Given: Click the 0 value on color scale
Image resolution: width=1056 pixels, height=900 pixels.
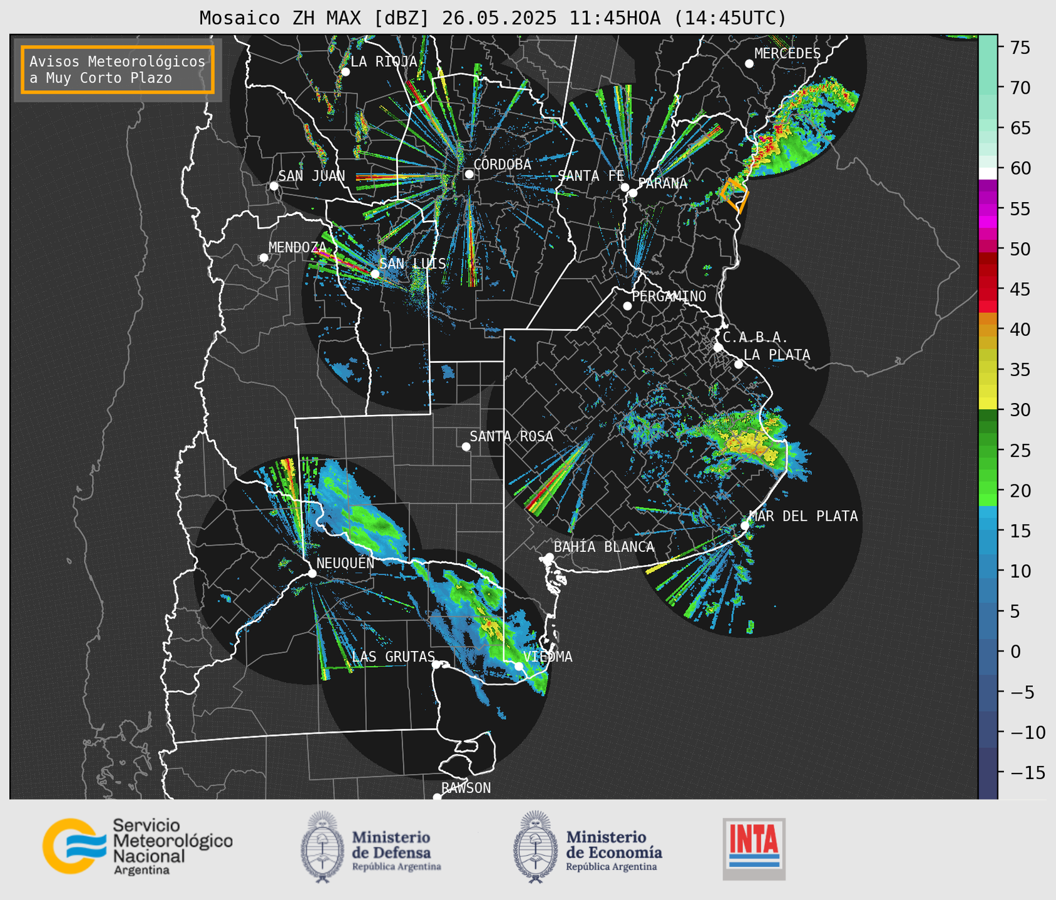Looking at the screenshot, I should [x=1015, y=652].
